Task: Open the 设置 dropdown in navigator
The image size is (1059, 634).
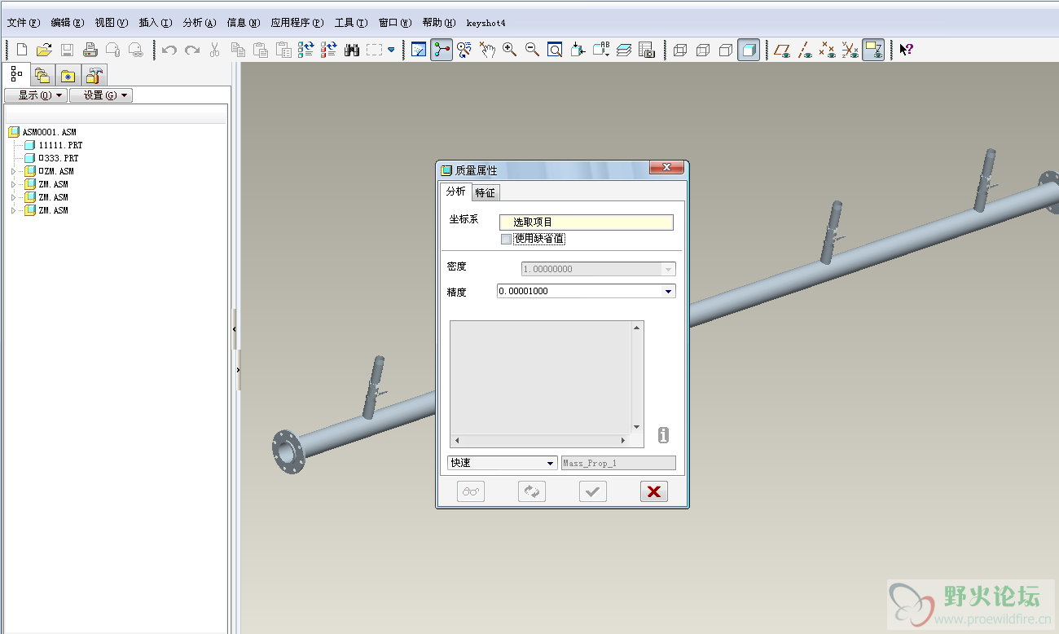Action: click(x=101, y=95)
